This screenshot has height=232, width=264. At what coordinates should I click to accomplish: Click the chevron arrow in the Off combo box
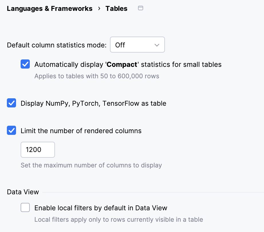(157, 45)
